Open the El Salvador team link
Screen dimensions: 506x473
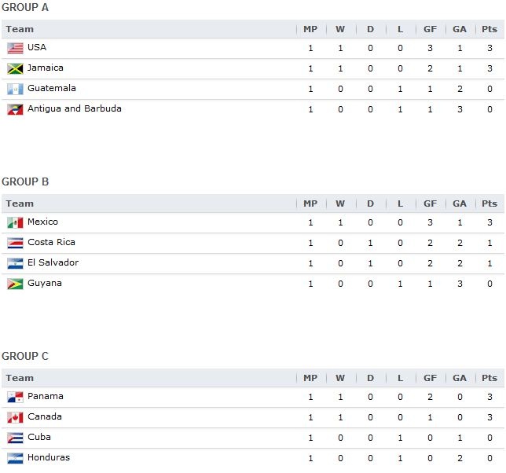coord(53,262)
